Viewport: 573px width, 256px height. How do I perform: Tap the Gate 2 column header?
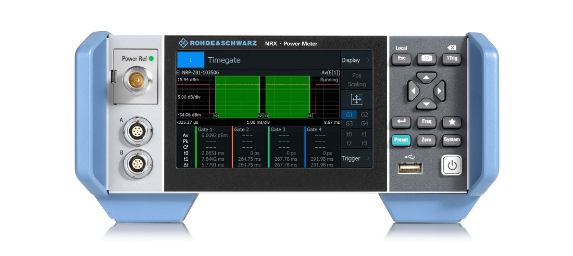click(x=242, y=129)
